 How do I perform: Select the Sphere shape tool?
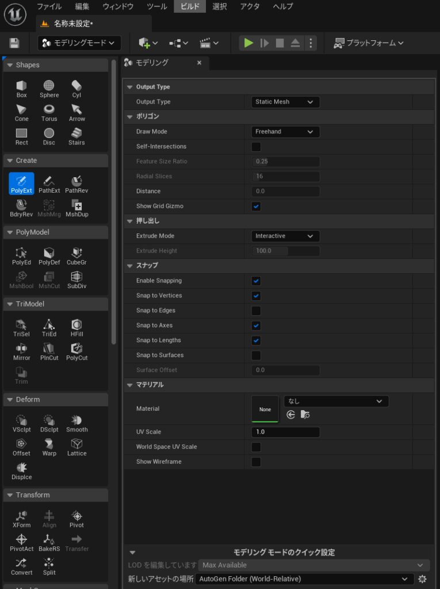point(49,89)
